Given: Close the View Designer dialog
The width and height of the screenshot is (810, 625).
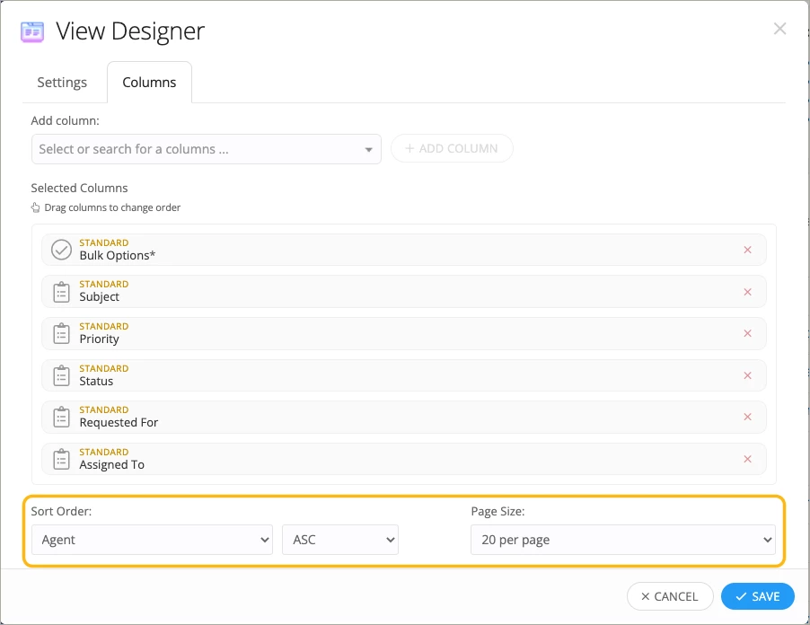Looking at the screenshot, I should click(x=779, y=29).
